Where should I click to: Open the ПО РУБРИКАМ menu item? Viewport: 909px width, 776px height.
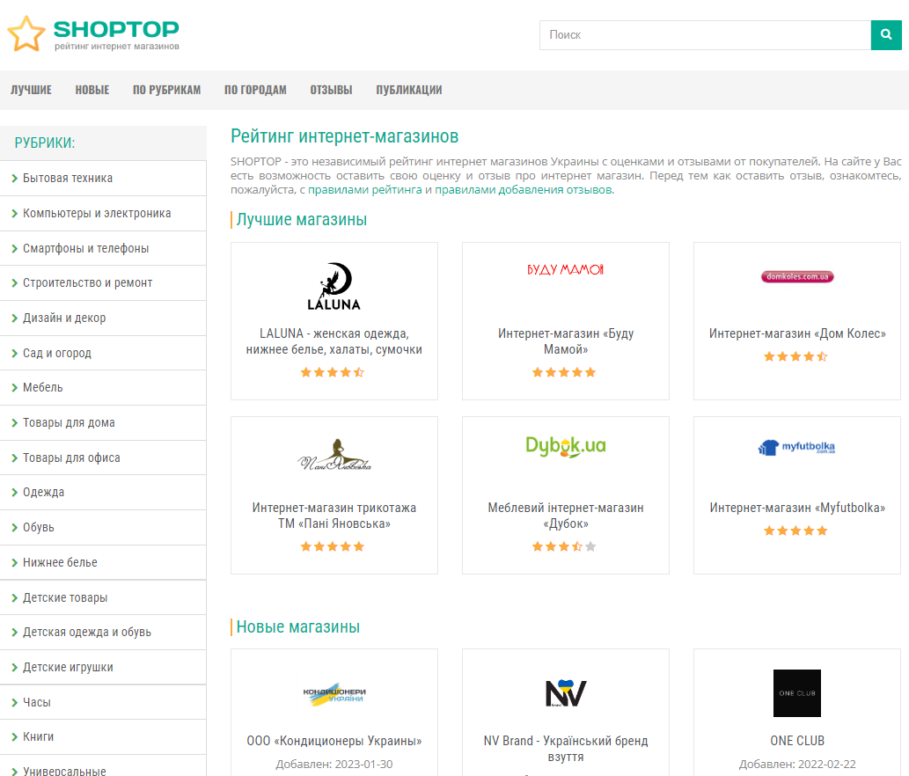pos(166,90)
